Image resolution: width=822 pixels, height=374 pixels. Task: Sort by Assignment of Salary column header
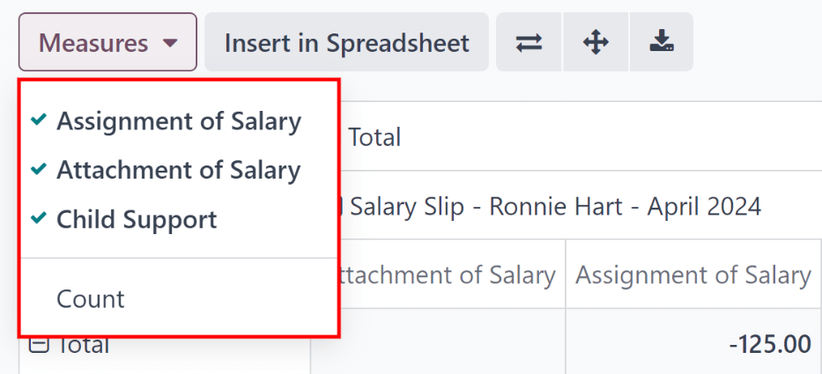point(693,275)
